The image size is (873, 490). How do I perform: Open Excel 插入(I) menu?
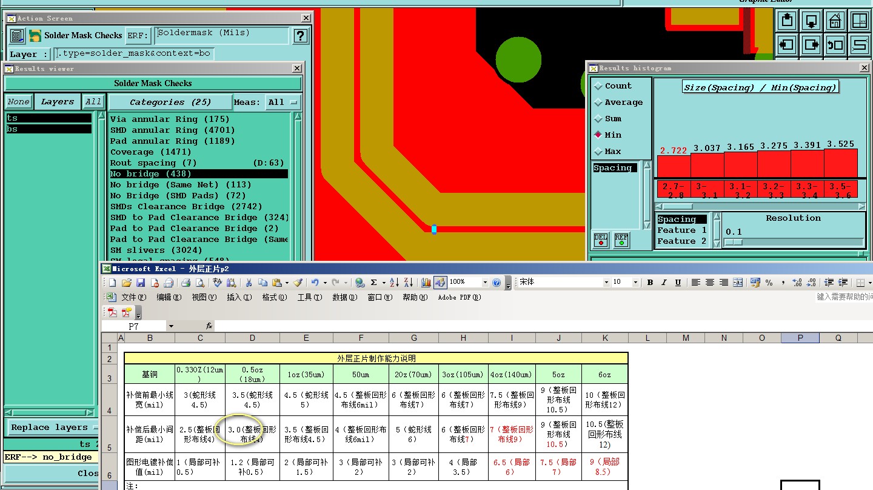pos(239,297)
